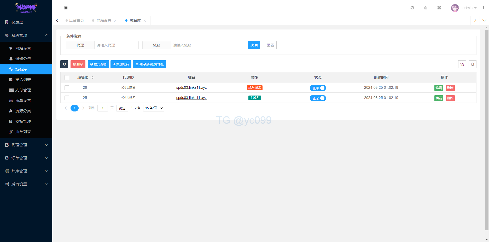489x242 pixels.
Task: Open the more options vertical dots
Action: click(483, 8)
